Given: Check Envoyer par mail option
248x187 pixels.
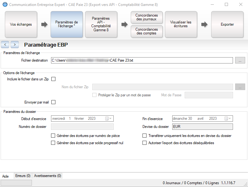Looking at the screenshot, I should tap(54, 102).
